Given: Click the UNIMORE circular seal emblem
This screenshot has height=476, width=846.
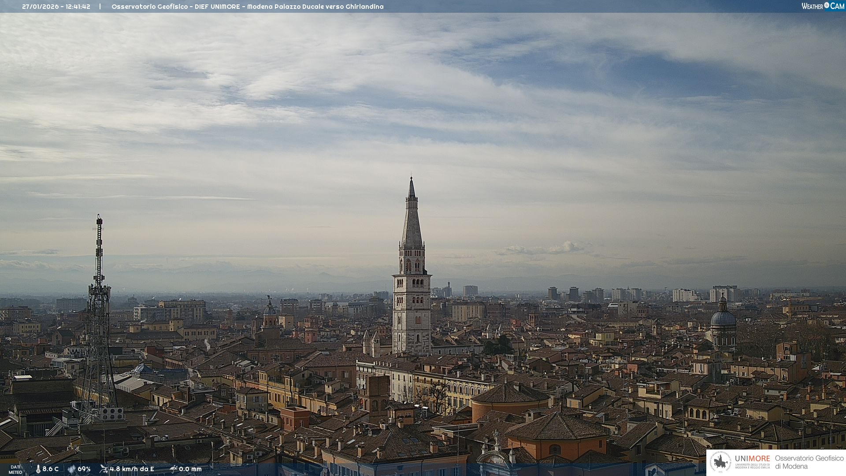Looking at the screenshot, I should (x=720, y=462).
